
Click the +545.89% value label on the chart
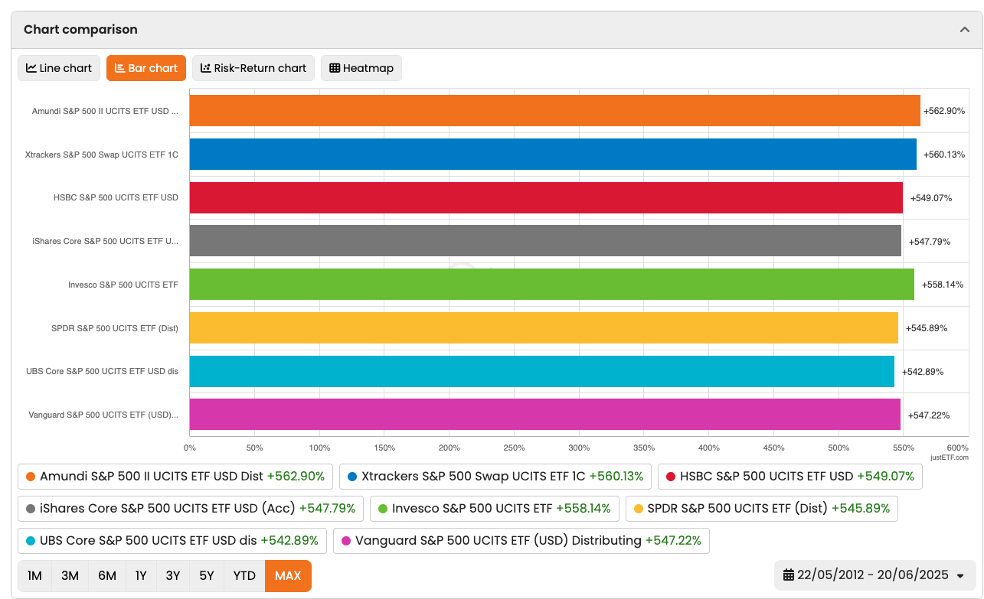927,328
